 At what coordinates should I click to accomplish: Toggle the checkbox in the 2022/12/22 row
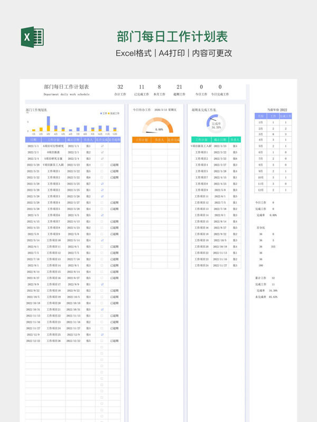coord(102,341)
